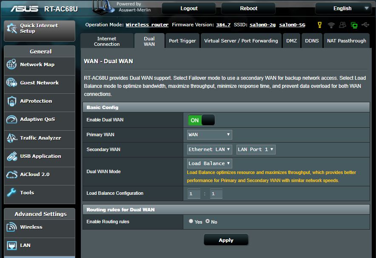Screen dimensions: 376x258
Task: Click the green network clients status icon
Action: [x=354, y=25]
